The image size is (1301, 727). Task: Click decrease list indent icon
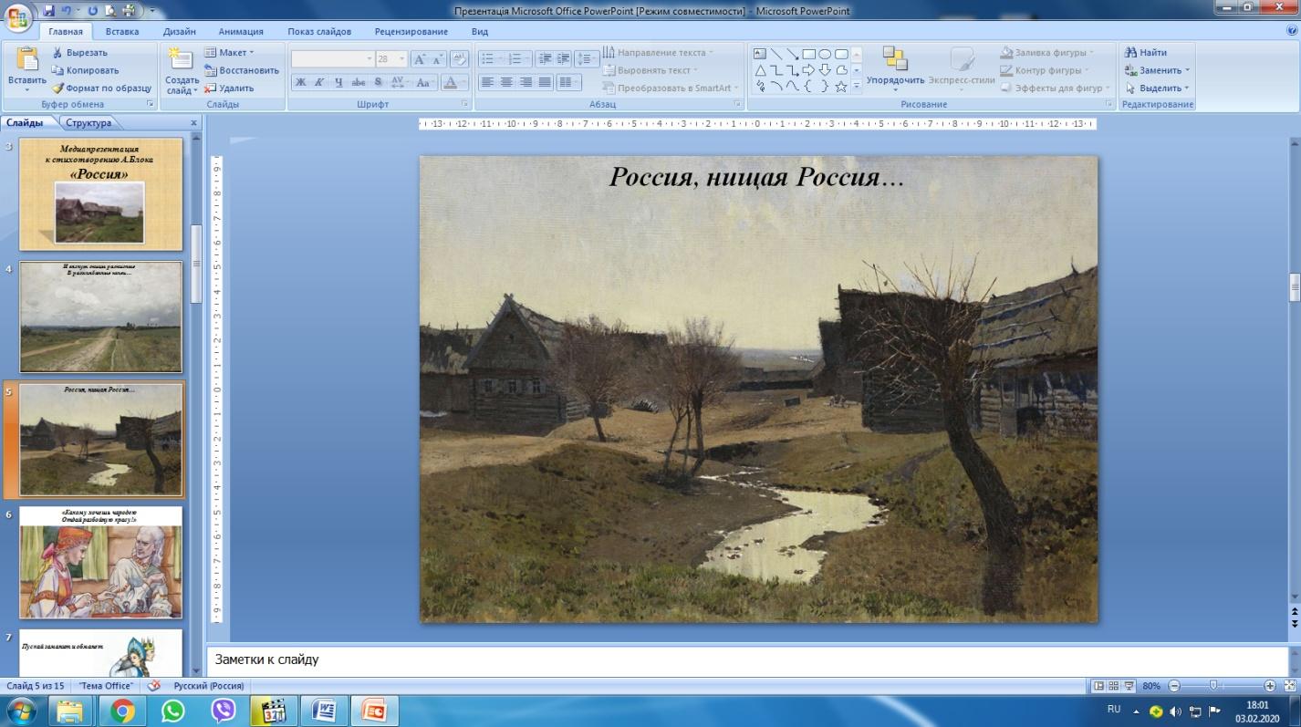click(x=544, y=58)
